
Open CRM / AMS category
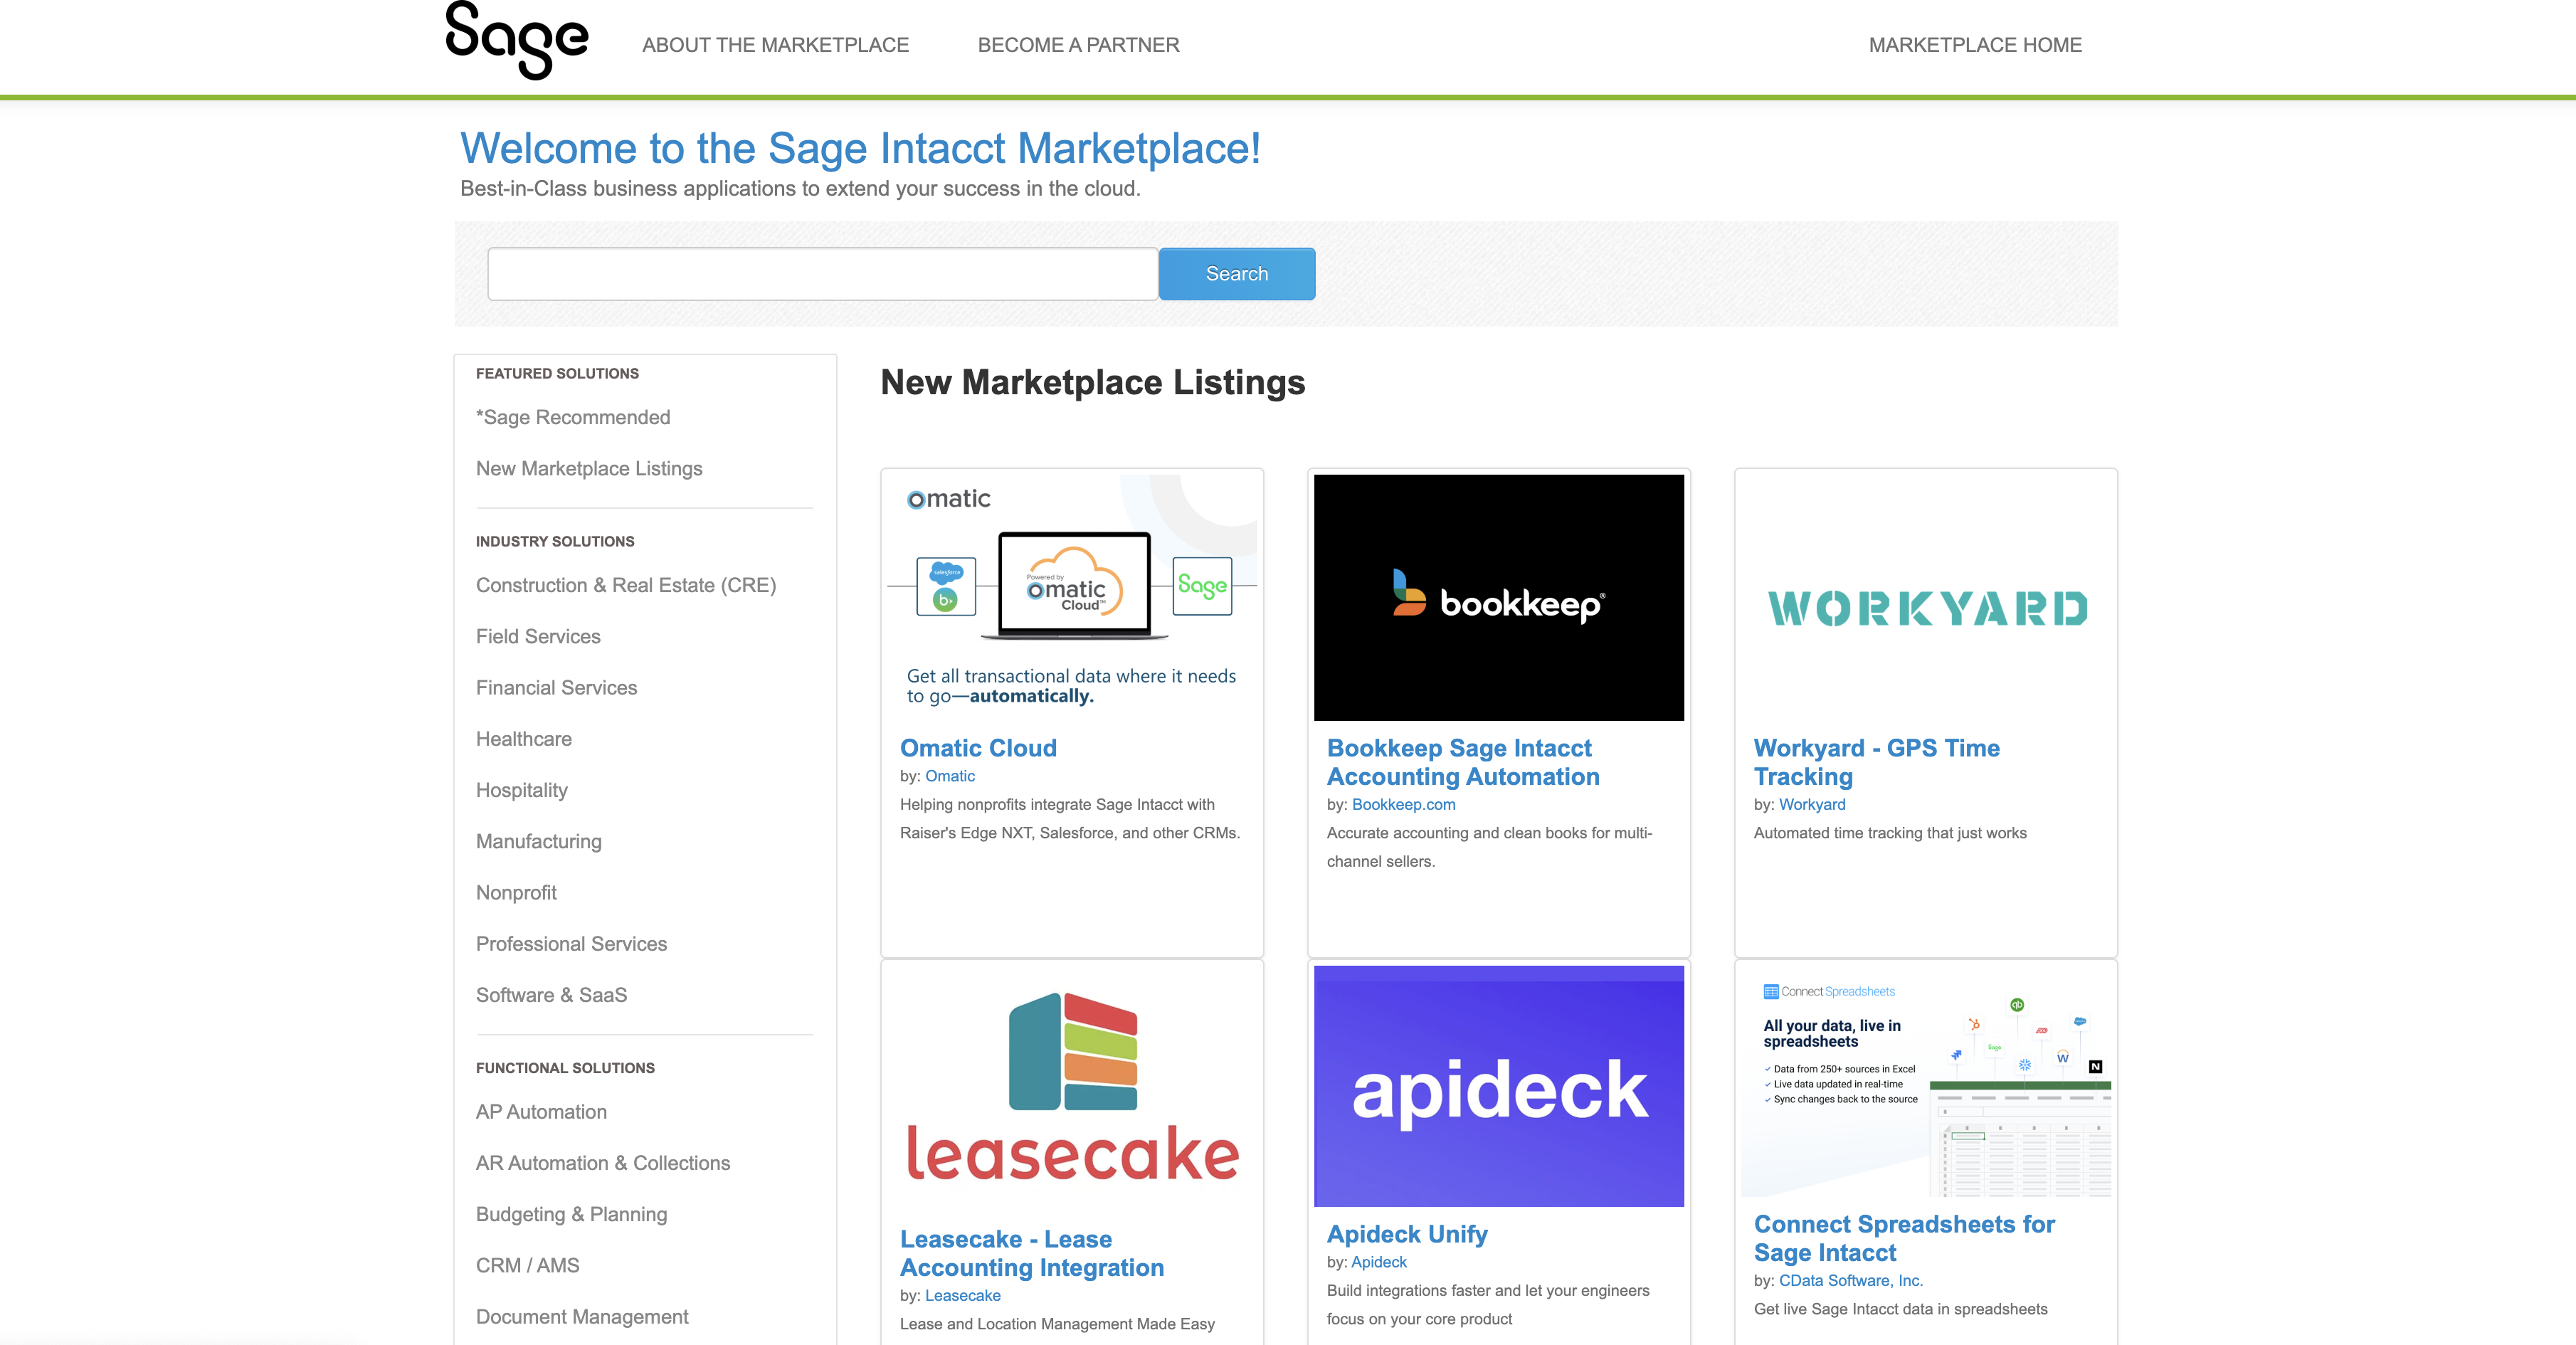tap(527, 1265)
